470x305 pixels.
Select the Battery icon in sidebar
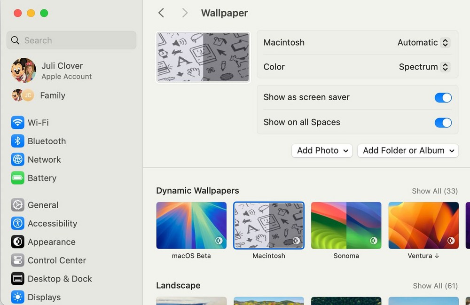(18, 178)
